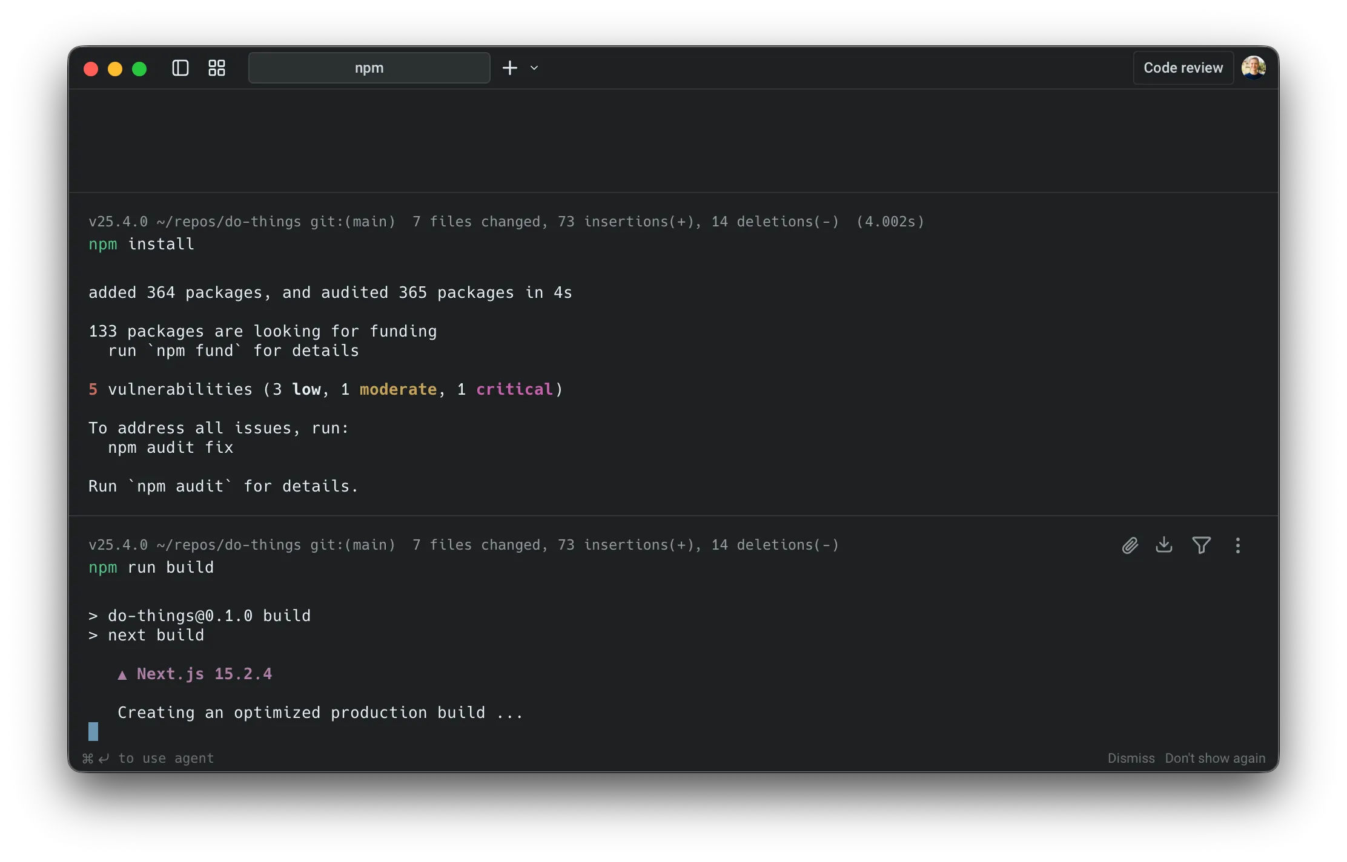Select the npm tab
The width and height of the screenshot is (1347, 862).
(x=369, y=68)
